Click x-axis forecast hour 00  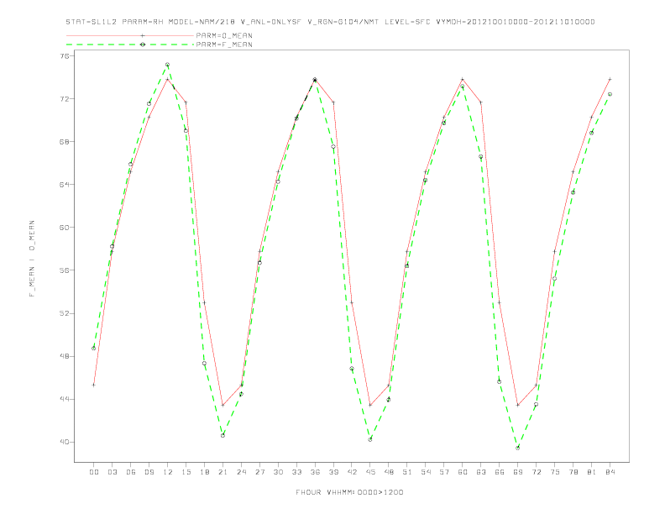point(94,472)
